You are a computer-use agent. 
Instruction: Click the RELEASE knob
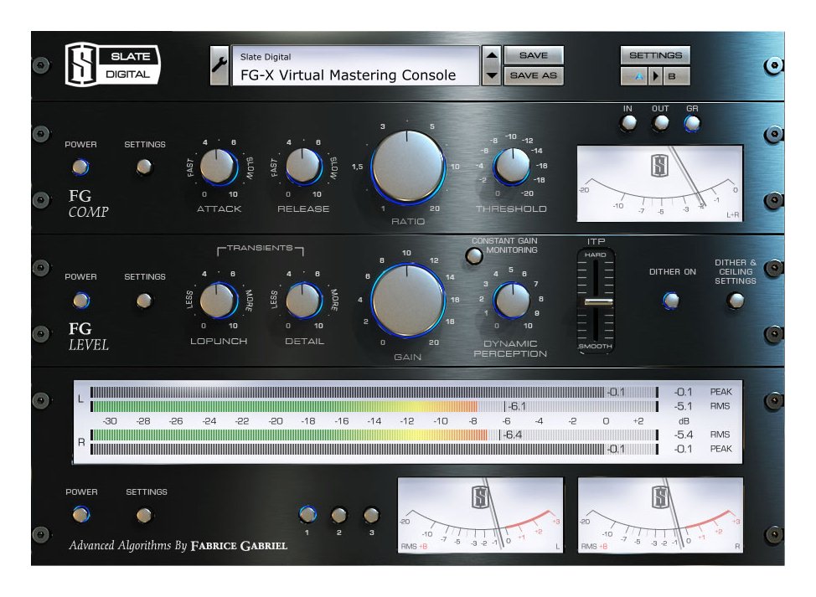click(303, 167)
